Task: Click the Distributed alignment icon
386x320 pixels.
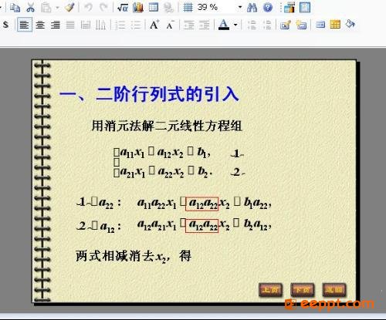Action: pyautogui.click(x=86, y=25)
